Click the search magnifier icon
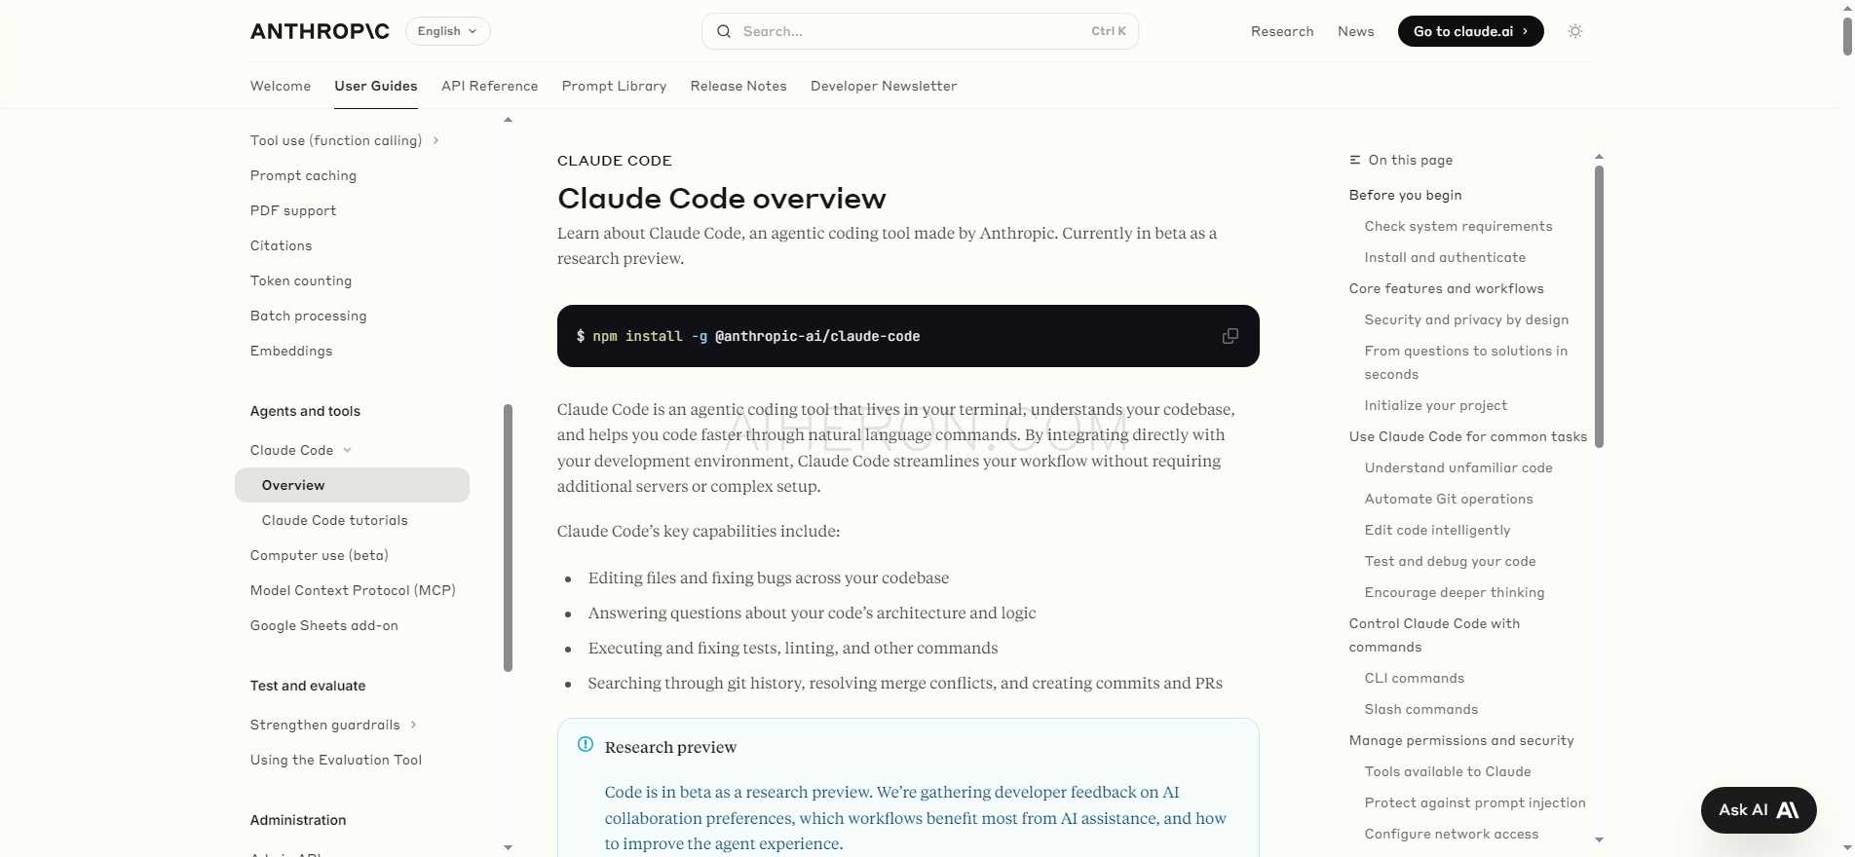The height and width of the screenshot is (857, 1855). pos(724,31)
